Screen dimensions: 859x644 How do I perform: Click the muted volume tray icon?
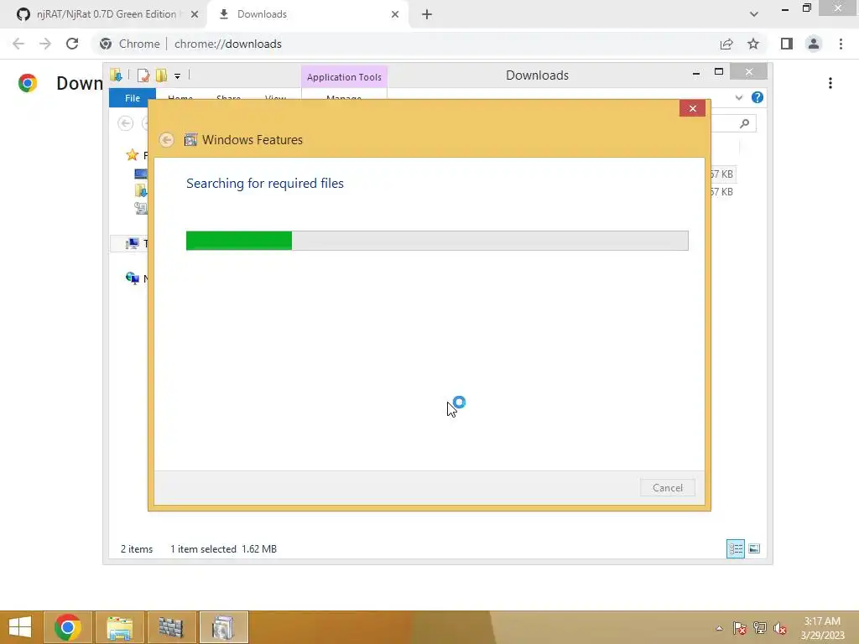click(780, 628)
